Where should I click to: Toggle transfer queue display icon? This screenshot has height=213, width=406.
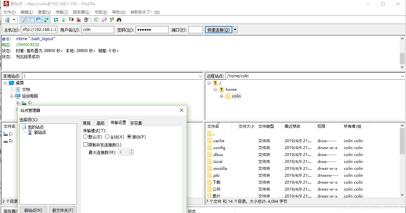46,20
